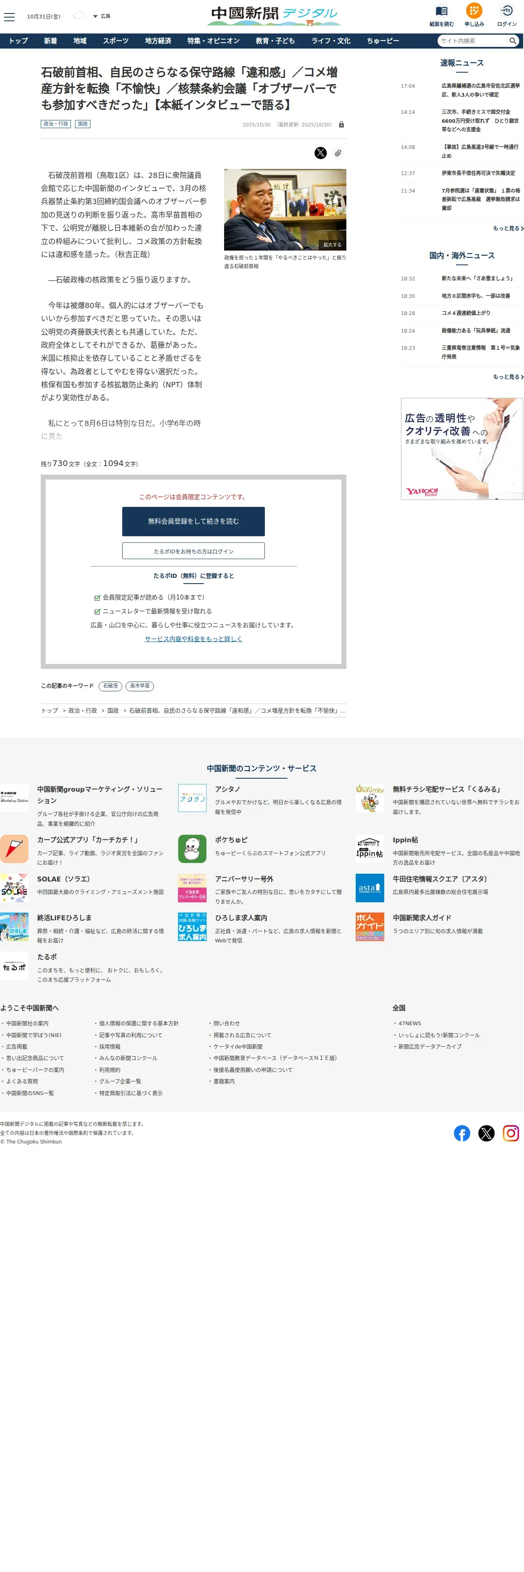Open 利用規約 footer link

(x=110, y=1070)
